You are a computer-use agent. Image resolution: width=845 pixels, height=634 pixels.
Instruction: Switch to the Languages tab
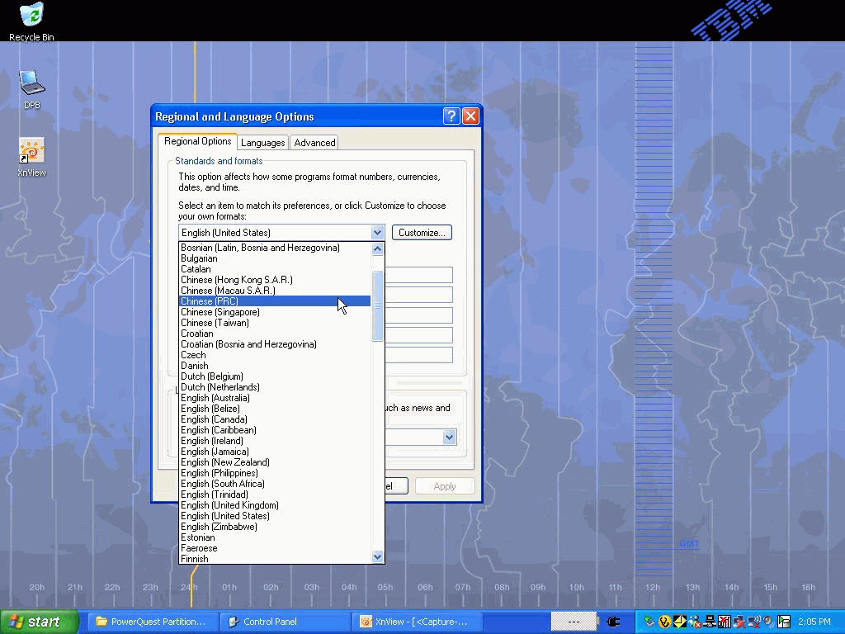point(262,143)
